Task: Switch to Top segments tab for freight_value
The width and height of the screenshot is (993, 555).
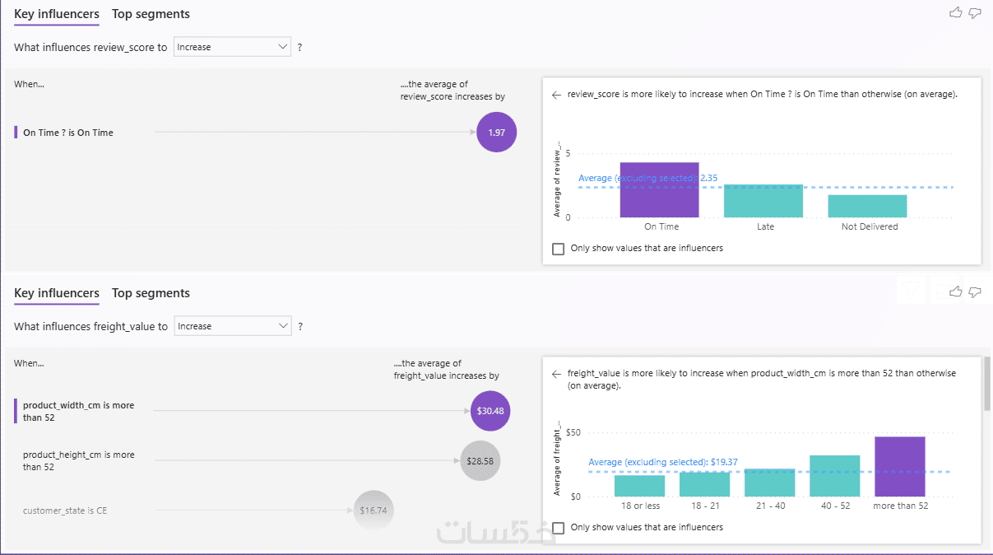Action: 151,293
